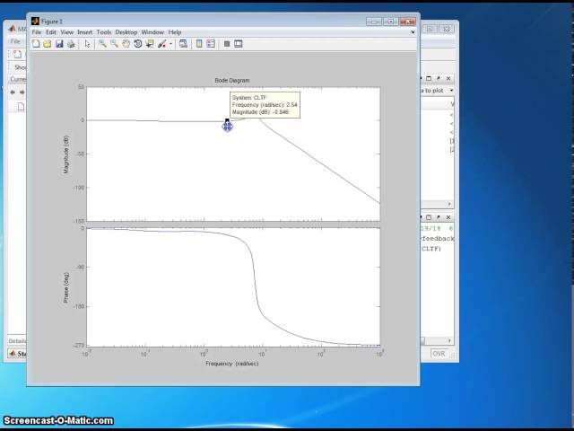
Task: Click the dock figure arrow in menu bar
Action: [413, 32]
